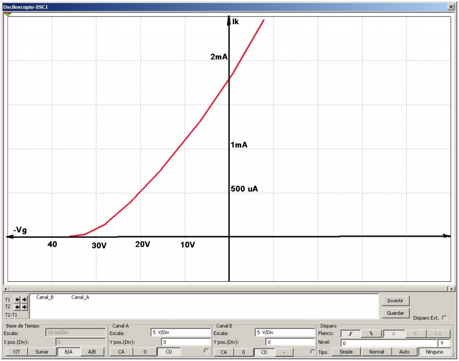
Task: Enable Disparo Ext. radio button
Action: coord(444,318)
